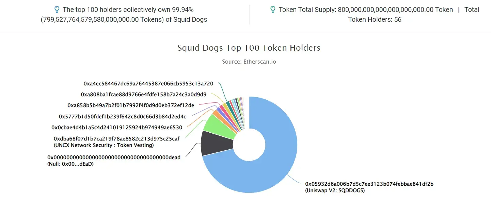
Task: Click the address label 0x05932d6a006b7d5c7ee3123b074febbae841df2b
Action: 369,184
